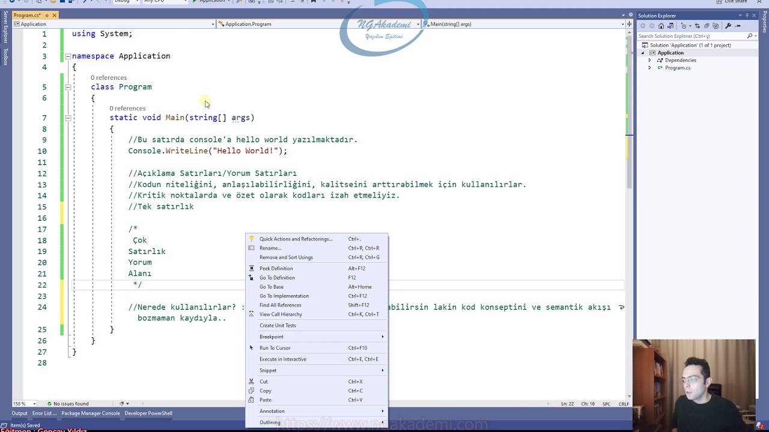Image resolution: width=769 pixels, height=432 pixels.
Task: Select Create Unit Tests
Action: 317,325
